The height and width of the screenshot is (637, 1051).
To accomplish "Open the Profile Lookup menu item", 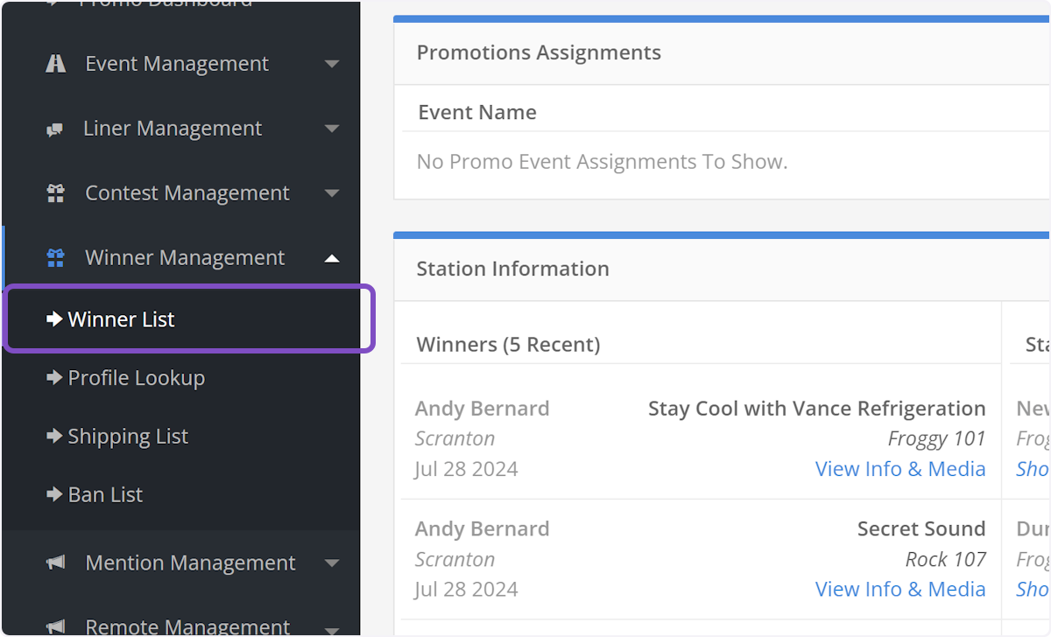I will tap(136, 378).
